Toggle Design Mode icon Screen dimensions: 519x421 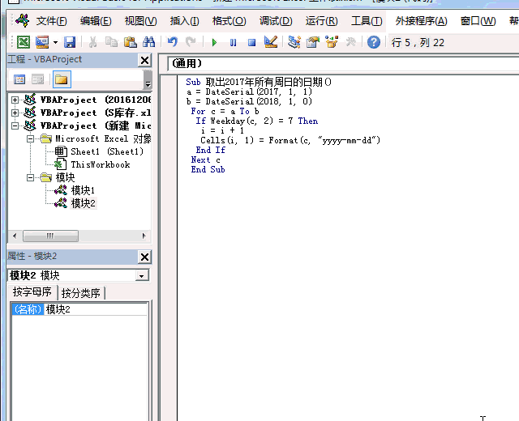(x=271, y=42)
